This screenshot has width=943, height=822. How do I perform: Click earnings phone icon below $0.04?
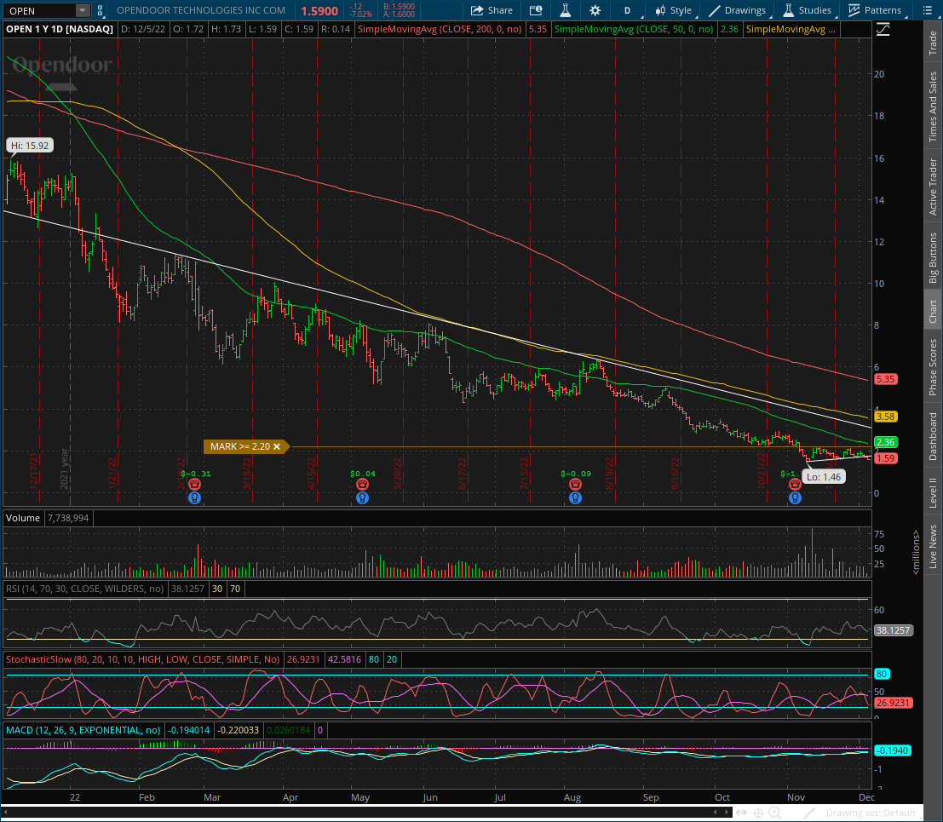click(362, 484)
